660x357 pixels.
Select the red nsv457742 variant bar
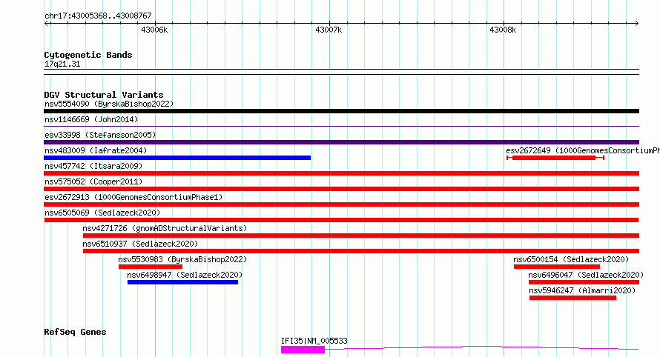pyautogui.click(x=341, y=173)
